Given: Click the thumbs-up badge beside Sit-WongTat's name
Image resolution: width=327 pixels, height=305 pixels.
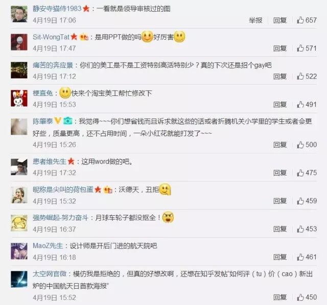Looking at the screenshot, I should click(84, 37).
